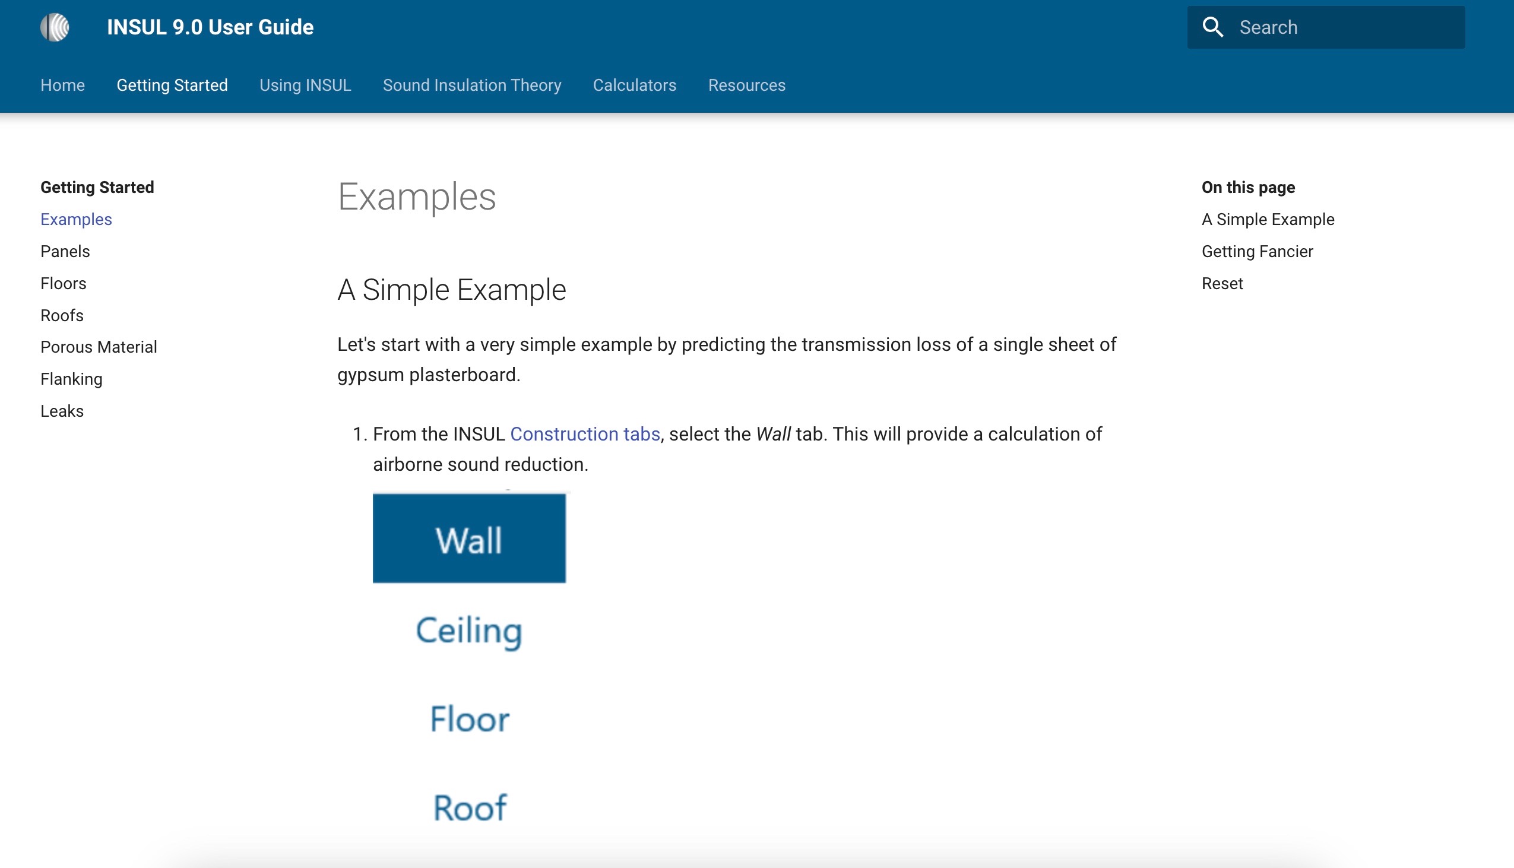Click the Getting Started sidebar link

(x=97, y=187)
